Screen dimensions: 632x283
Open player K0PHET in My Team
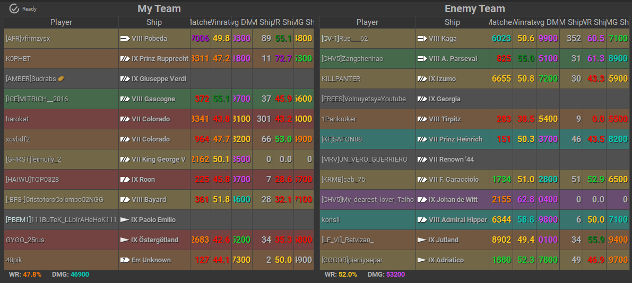(18, 59)
